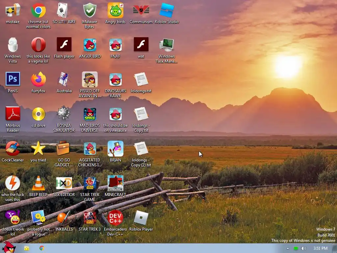Open the 'Flash player' shortcut
The height and width of the screenshot is (253, 337).
64,44
